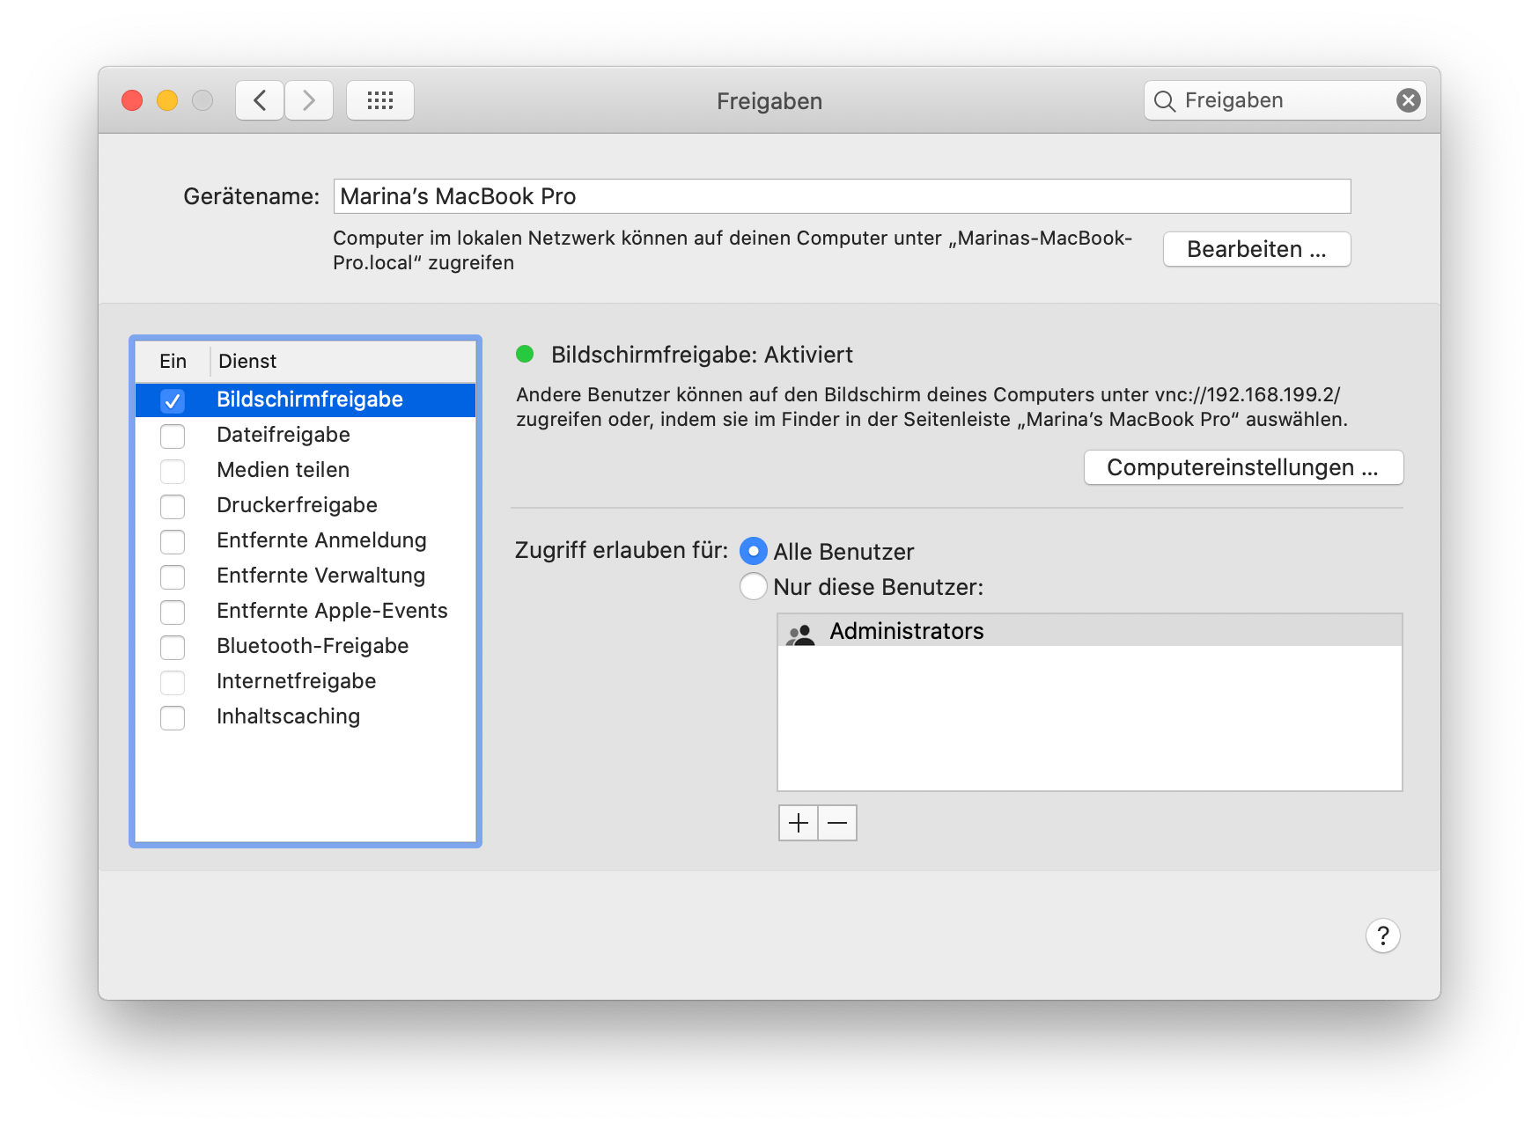Select the Internetfreigabe service row
The image size is (1539, 1130).
coord(306,681)
